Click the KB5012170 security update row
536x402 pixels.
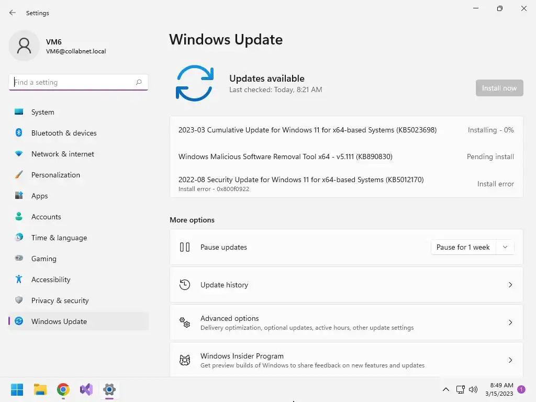346,184
